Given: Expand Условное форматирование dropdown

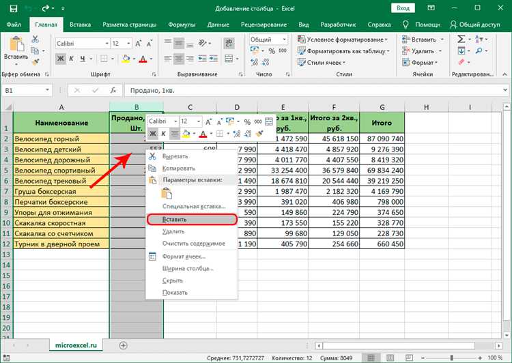Looking at the screenshot, I should point(345,40).
